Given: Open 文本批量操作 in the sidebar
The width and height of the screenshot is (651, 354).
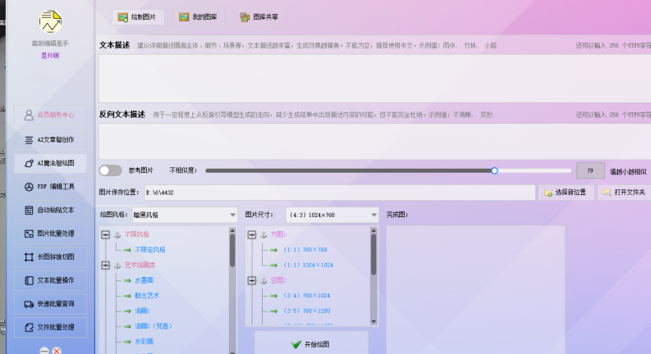Looking at the screenshot, I should [50, 280].
